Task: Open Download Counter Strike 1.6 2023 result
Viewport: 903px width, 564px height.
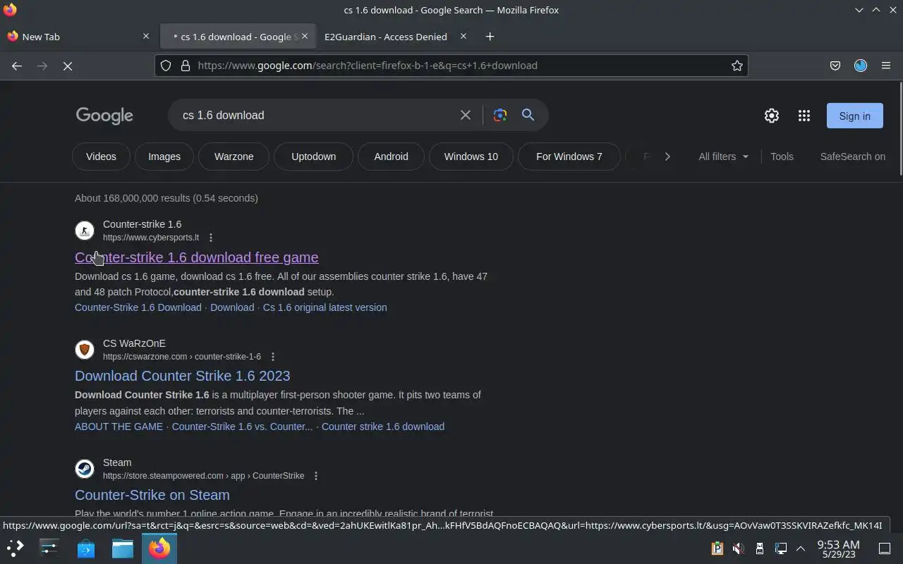Action: point(183,376)
